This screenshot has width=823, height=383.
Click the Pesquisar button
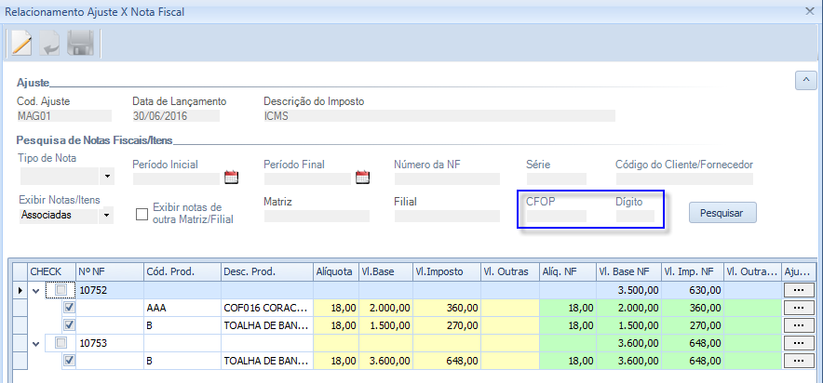(x=722, y=213)
